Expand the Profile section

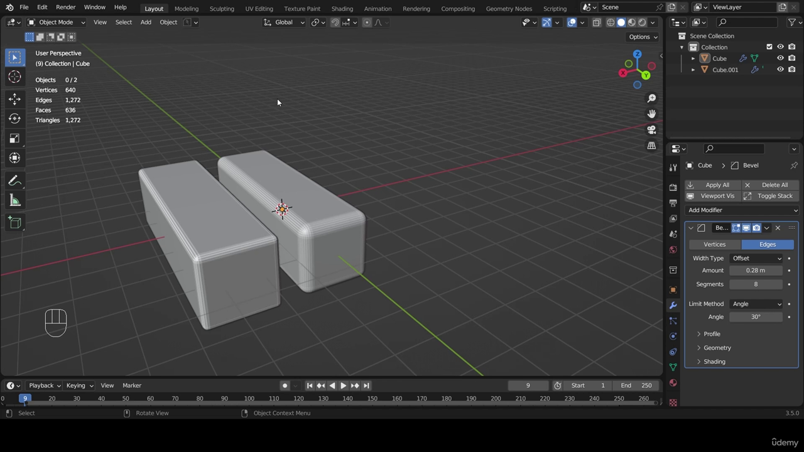coord(712,334)
